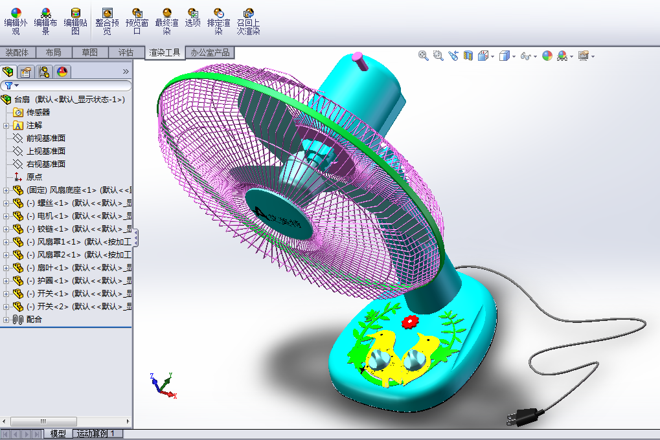Start Integrated Preview (整合预览)
This screenshot has width=660, height=440.
[107, 21]
